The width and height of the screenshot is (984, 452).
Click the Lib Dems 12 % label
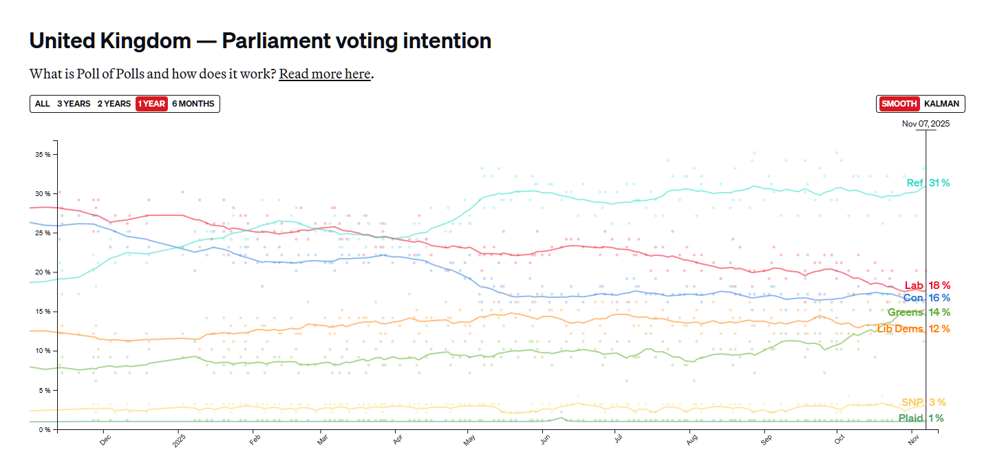(x=913, y=329)
